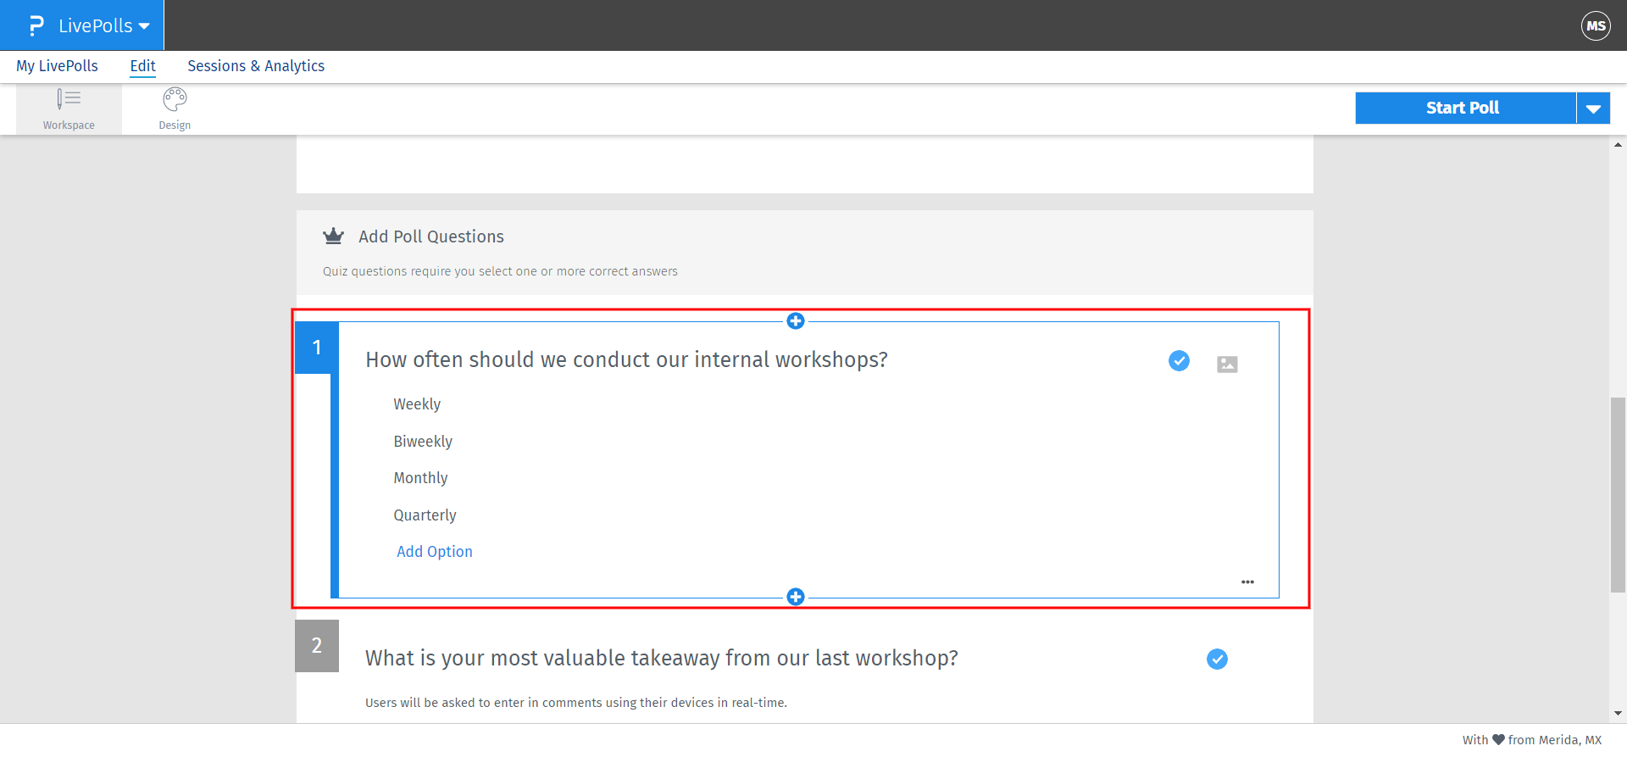Expand the Start Poll dropdown arrow
Screen dimensions: 1627x757
point(1593,109)
